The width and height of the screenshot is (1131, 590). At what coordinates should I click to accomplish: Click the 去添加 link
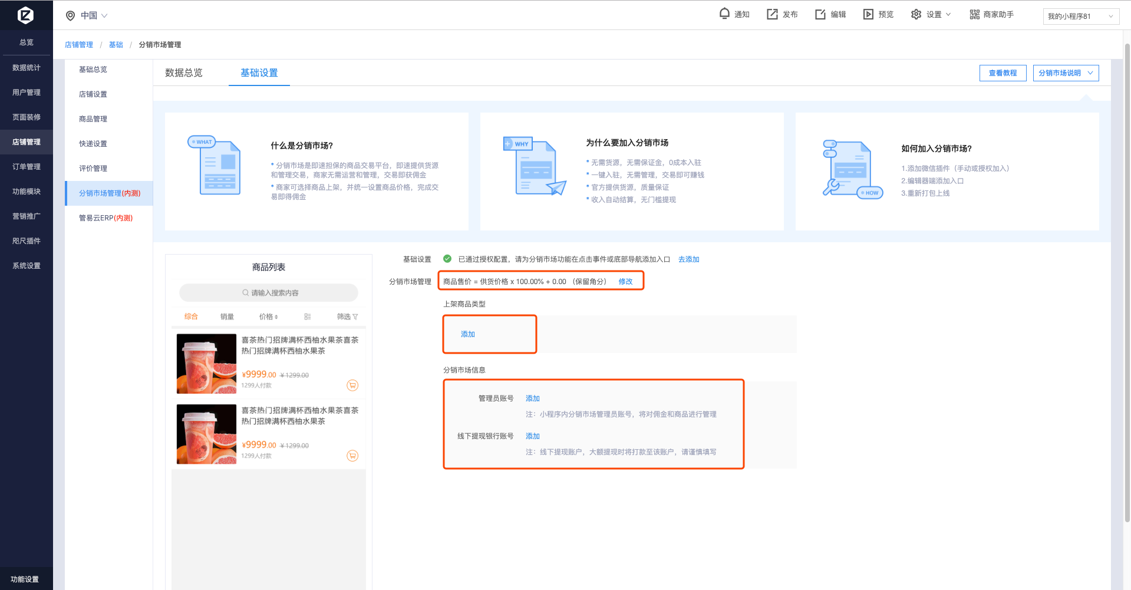click(x=688, y=259)
